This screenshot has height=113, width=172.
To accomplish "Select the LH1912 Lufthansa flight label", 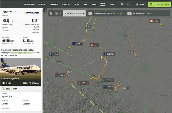I will (109, 87).
